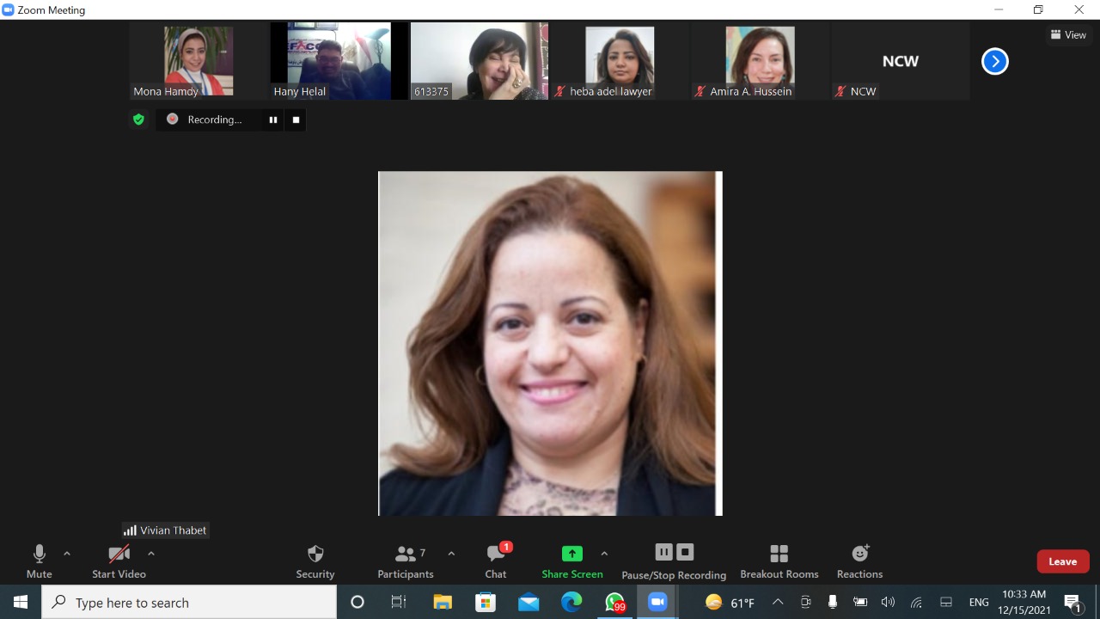This screenshot has width=1100, height=619.
Task: Open WhatsApp from the taskbar
Action: click(614, 602)
